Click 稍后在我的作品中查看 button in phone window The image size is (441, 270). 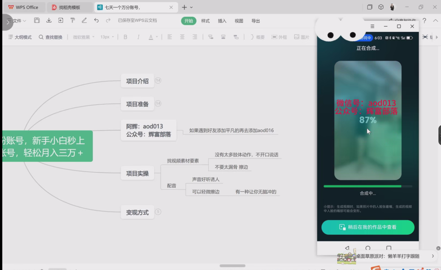tap(368, 227)
